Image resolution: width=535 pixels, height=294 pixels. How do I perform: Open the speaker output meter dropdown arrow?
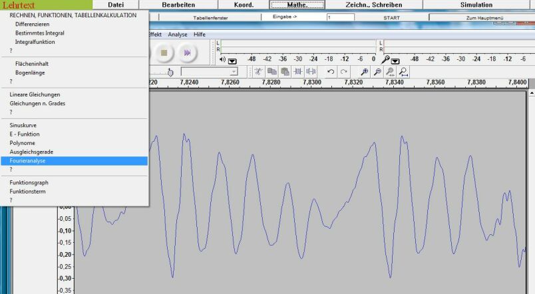(232, 60)
